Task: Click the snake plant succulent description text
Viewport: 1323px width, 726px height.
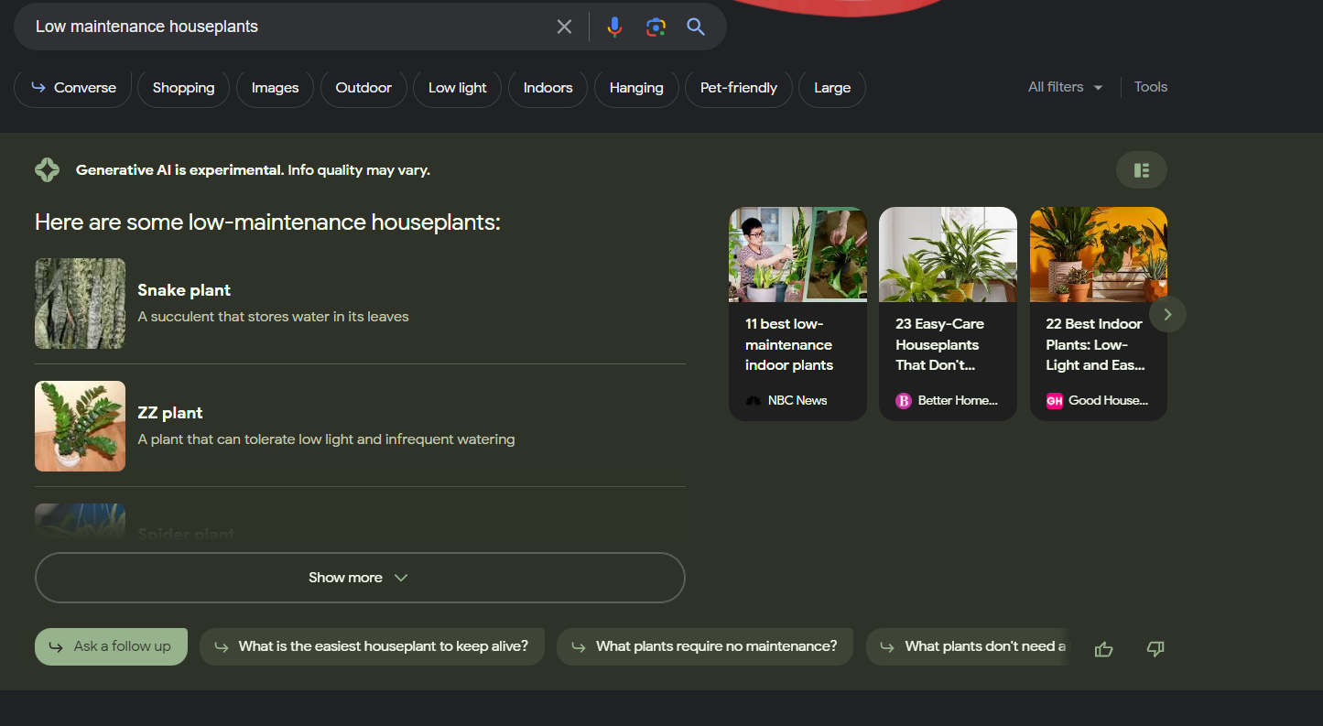Action: (x=273, y=317)
